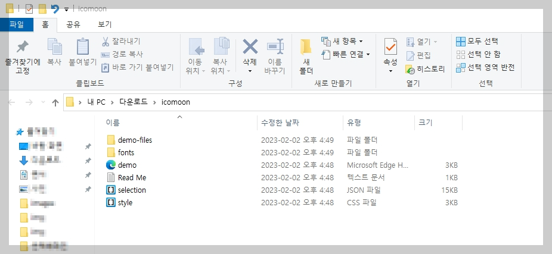Screen dimensions: 552x254
Task: Click the undo icon in title bar
Action: [x=55, y=9]
